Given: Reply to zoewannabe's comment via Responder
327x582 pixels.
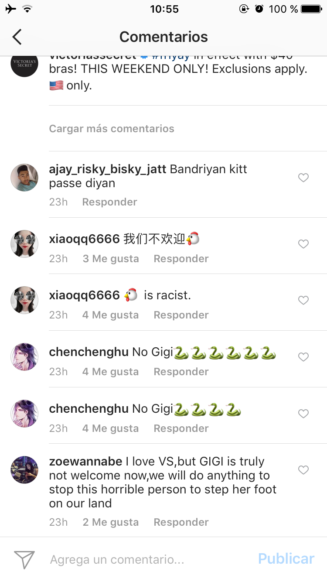Looking at the screenshot, I should point(181,522).
